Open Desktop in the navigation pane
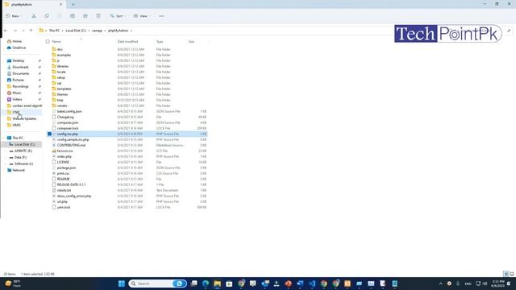The image size is (516, 290). [x=19, y=61]
